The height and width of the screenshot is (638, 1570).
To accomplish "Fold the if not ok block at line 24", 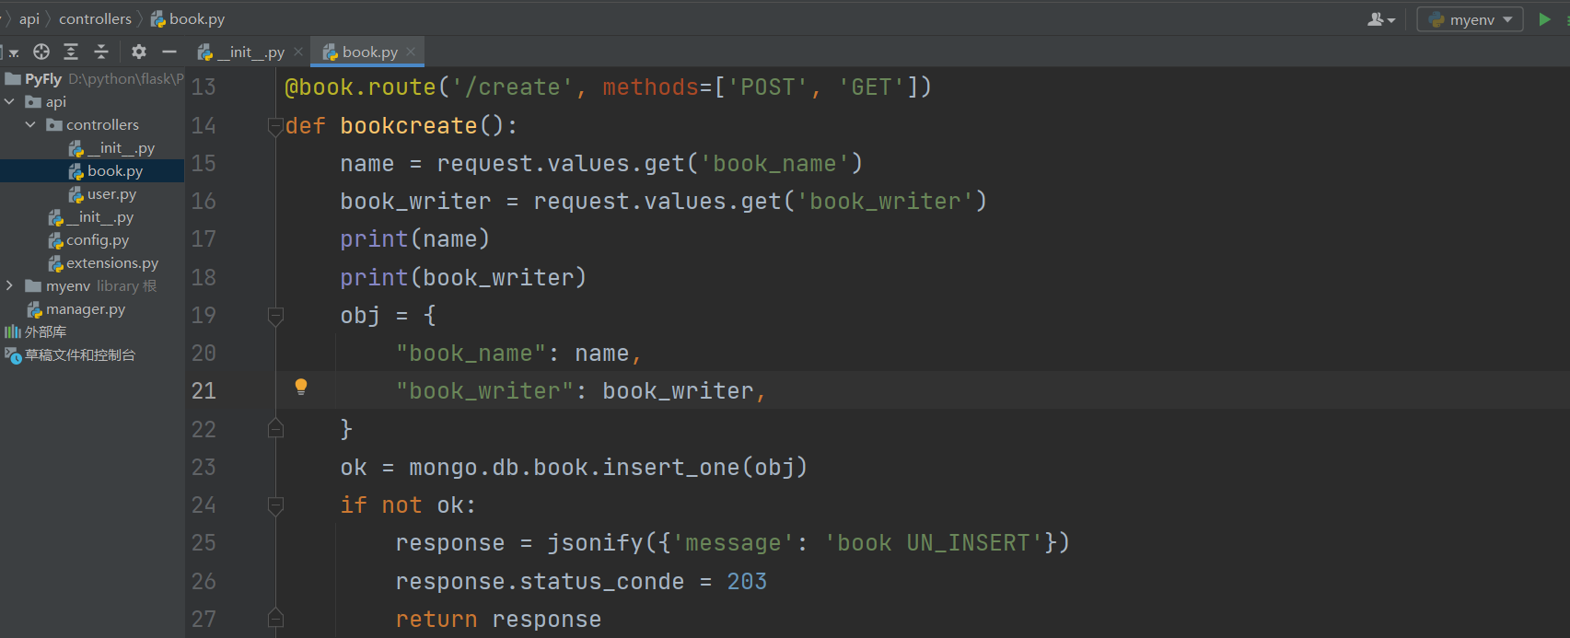I will [x=275, y=505].
